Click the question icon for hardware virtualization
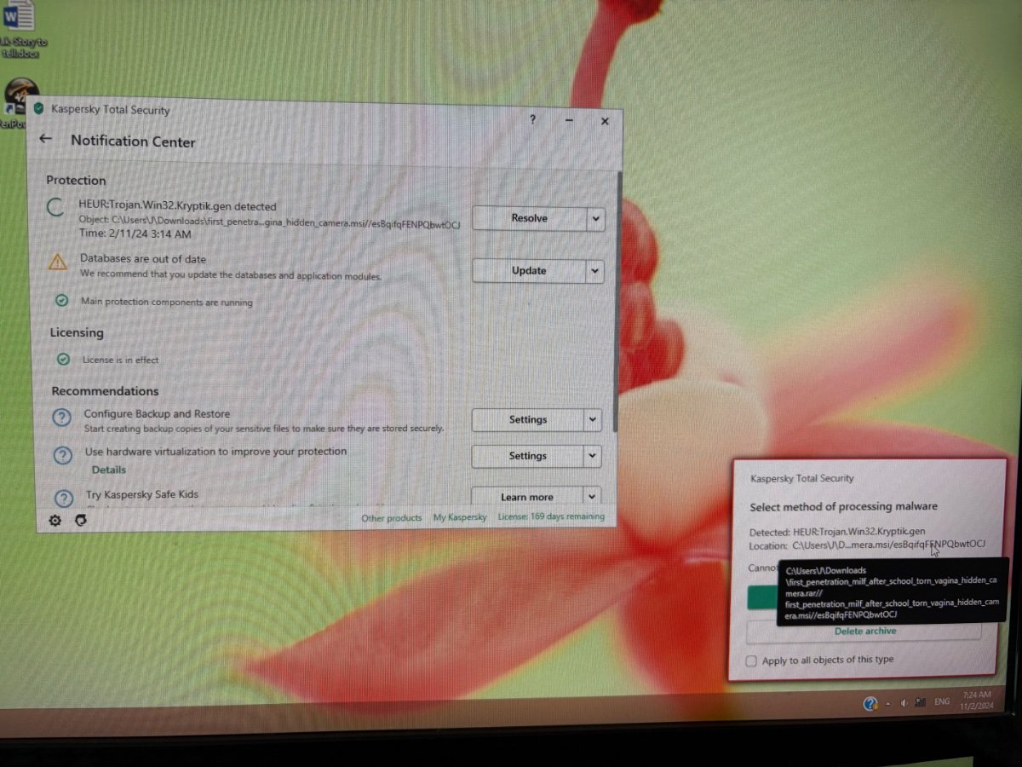This screenshot has height=767, width=1022. [x=63, y=455]
